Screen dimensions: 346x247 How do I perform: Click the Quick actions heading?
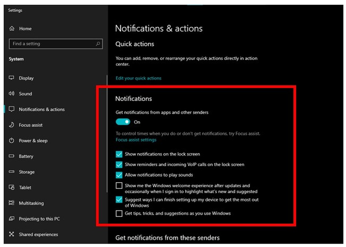(x=134, y=44)
